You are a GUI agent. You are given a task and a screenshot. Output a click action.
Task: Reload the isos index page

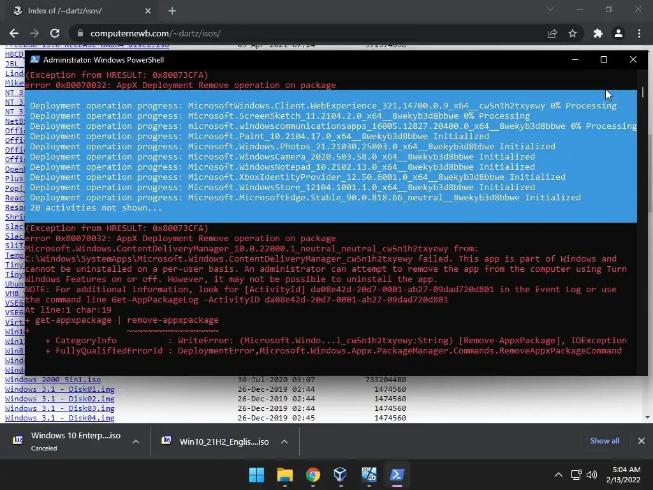(x=55, y=33)
